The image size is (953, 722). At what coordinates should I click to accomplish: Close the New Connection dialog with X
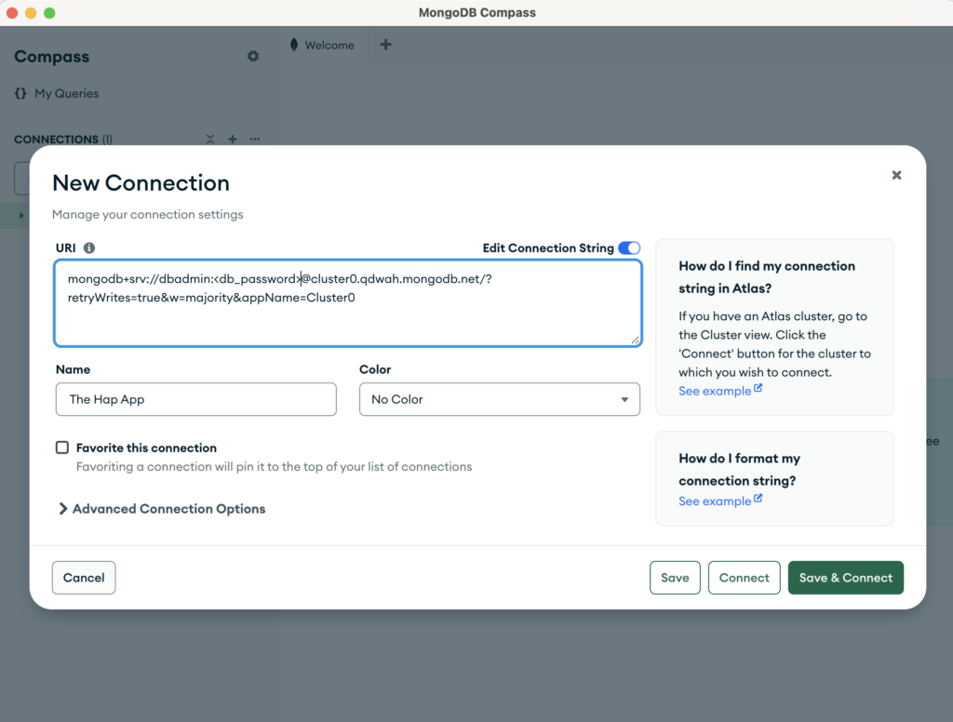click(896, 175)
